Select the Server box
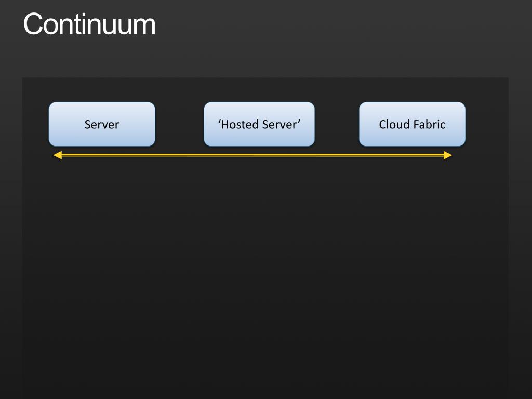 tap(102, 124)
